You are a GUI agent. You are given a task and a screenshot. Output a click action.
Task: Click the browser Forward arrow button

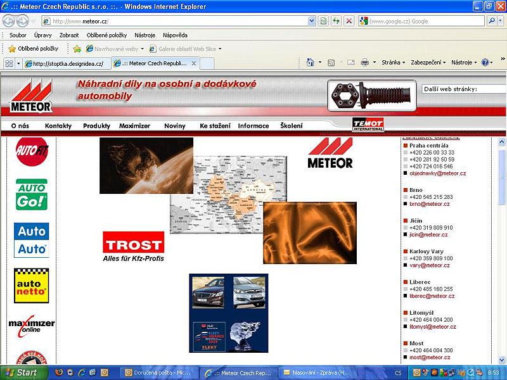[x=22, y=22]
